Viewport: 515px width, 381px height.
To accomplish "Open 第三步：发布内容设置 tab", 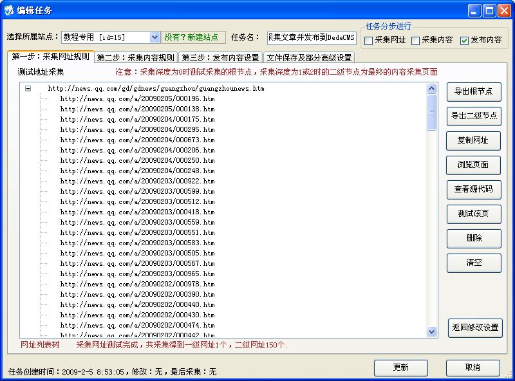I will pyautogui.click(x=220, y=58).
